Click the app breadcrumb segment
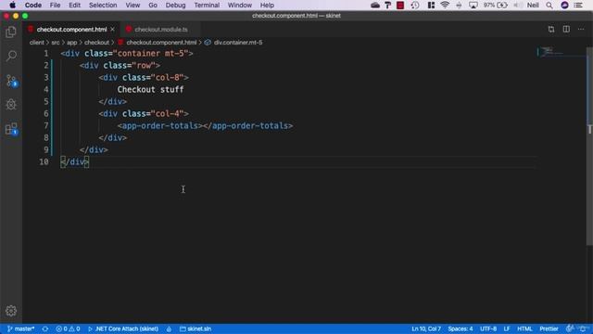 point(72,43)
